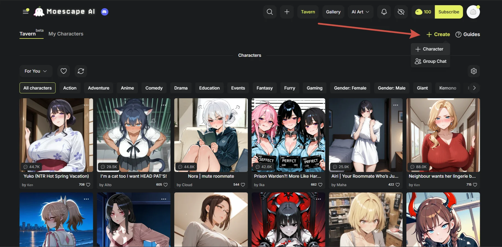
Task: Like the Nora mute roommate heart
Action: [x=243, y=185]
